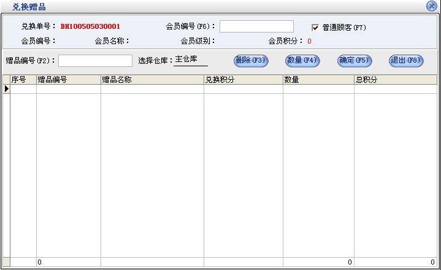The image size is (441, 270).
Task: Click the 数量 column header
Action: coord(318,80)
